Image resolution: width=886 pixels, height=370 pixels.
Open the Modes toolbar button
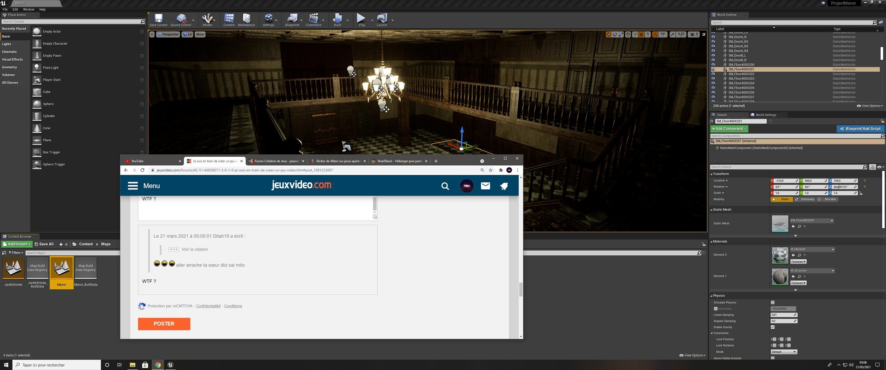click(x=207, y=20)
